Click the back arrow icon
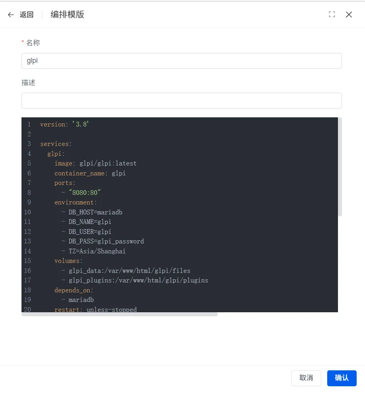The height and width of the screenshot is (395, 365). point(11,15)
